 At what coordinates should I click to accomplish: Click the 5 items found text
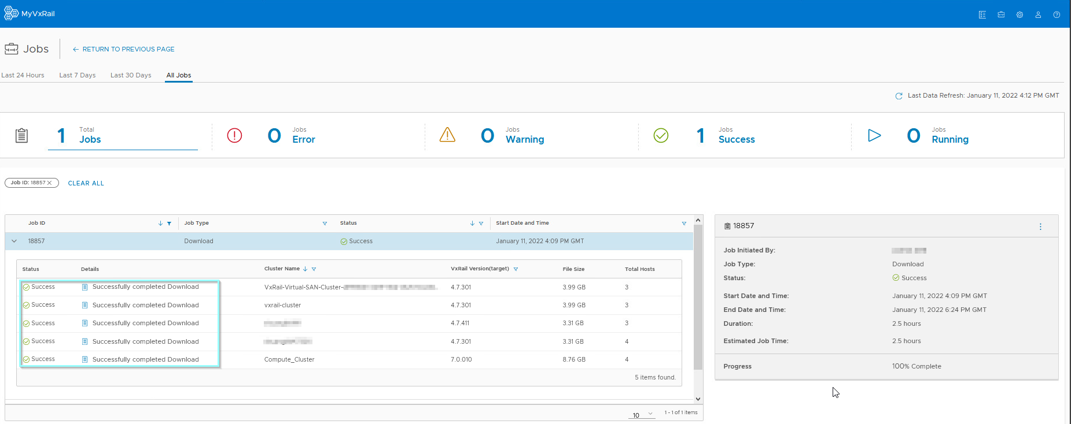tap(655, 377)
